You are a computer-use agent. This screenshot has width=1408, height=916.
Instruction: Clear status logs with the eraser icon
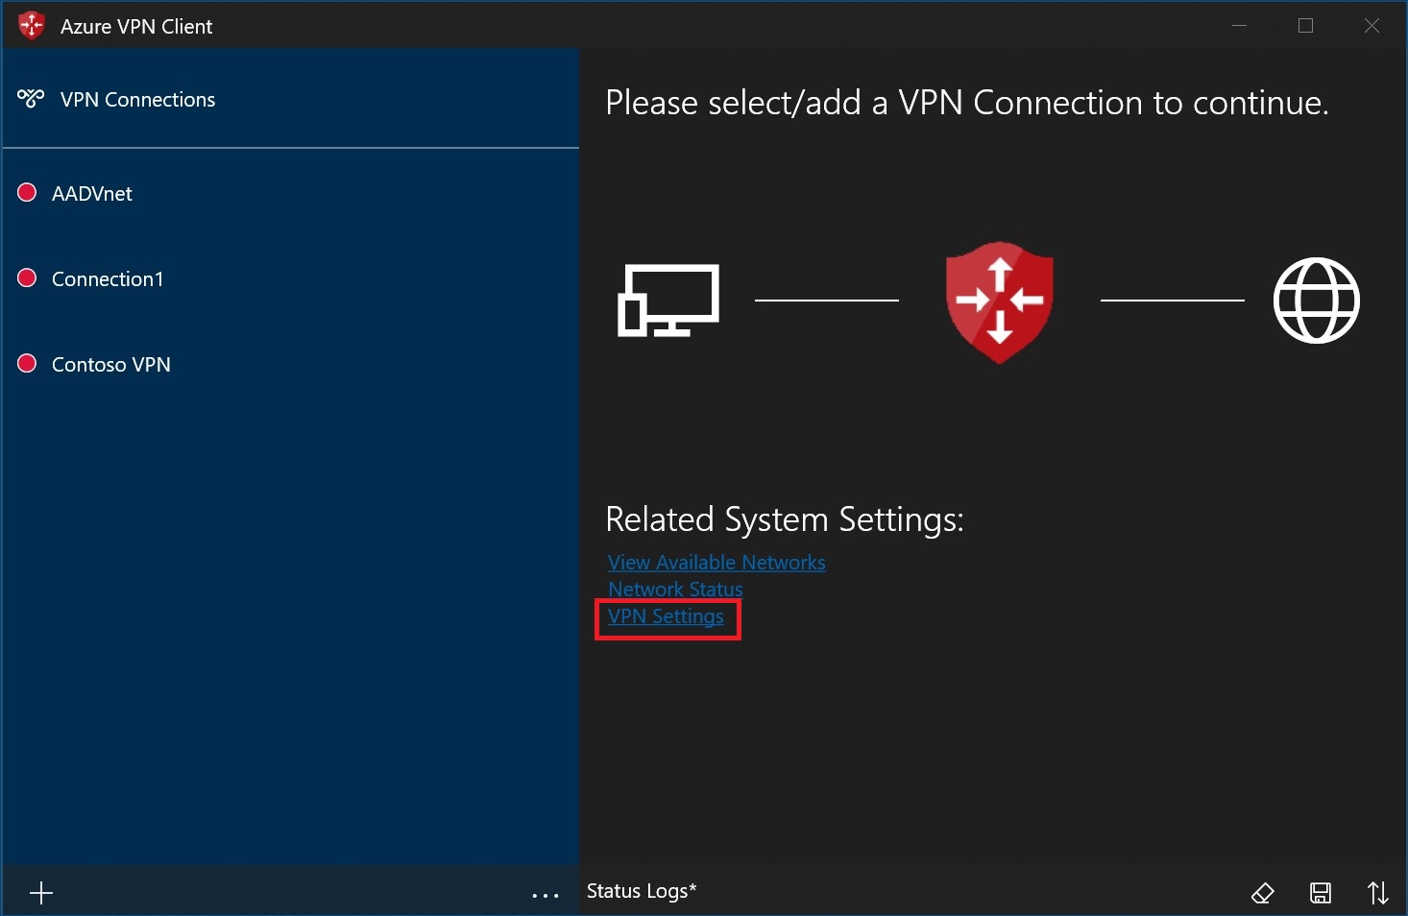1262,893
